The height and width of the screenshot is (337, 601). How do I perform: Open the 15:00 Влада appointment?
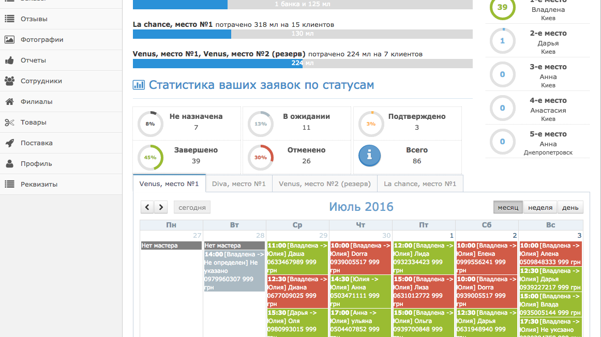551,304
